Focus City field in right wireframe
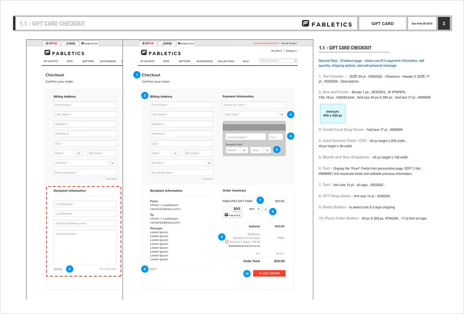The image size is (464, 314). coord(181,144)
